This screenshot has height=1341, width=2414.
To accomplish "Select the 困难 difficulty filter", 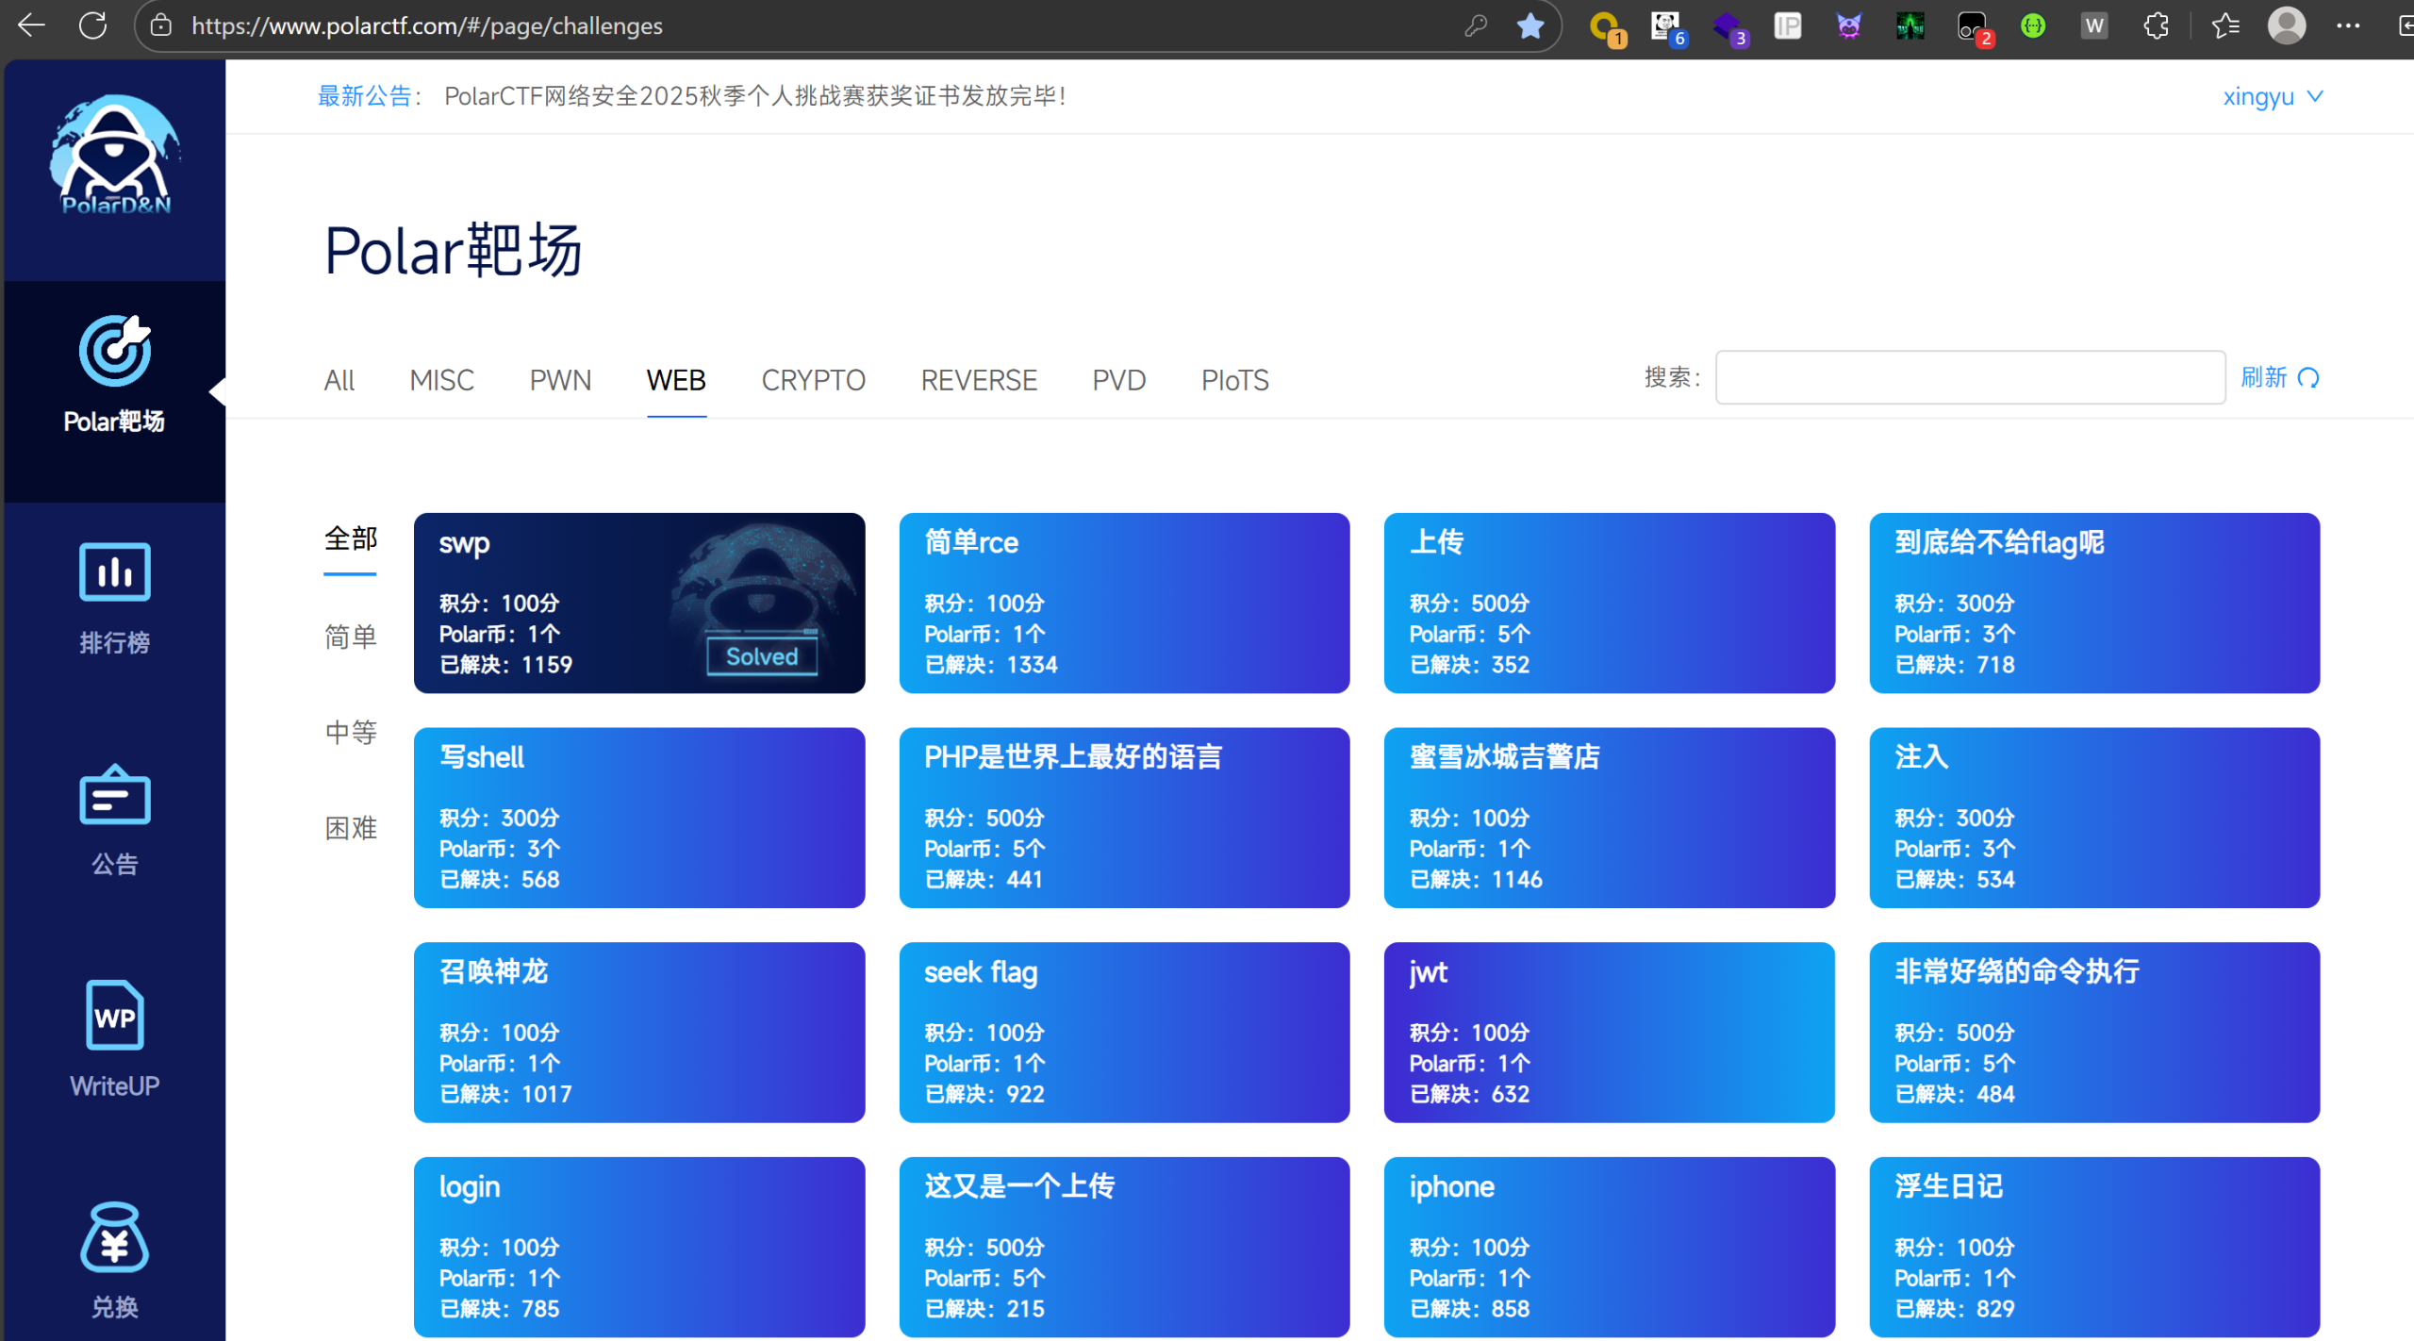I will pyautogui.click(x=350, y=827).
